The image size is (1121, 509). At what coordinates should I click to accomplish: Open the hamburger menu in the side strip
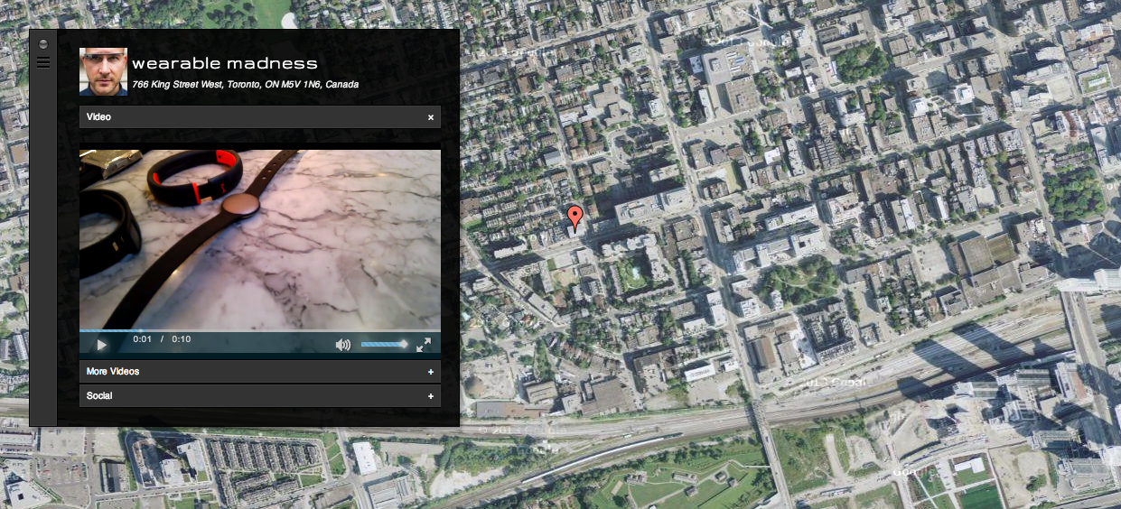tap(43, 62)
